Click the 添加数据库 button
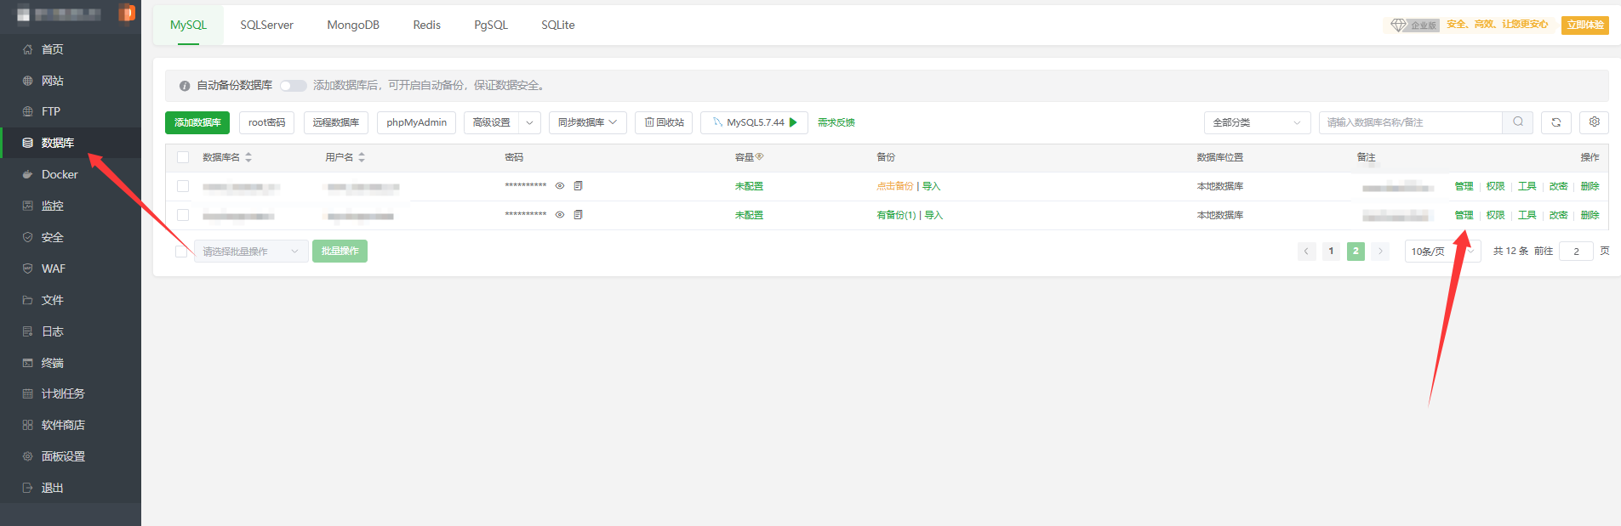Screen dimensions: 1621x526 coord(197,122)
